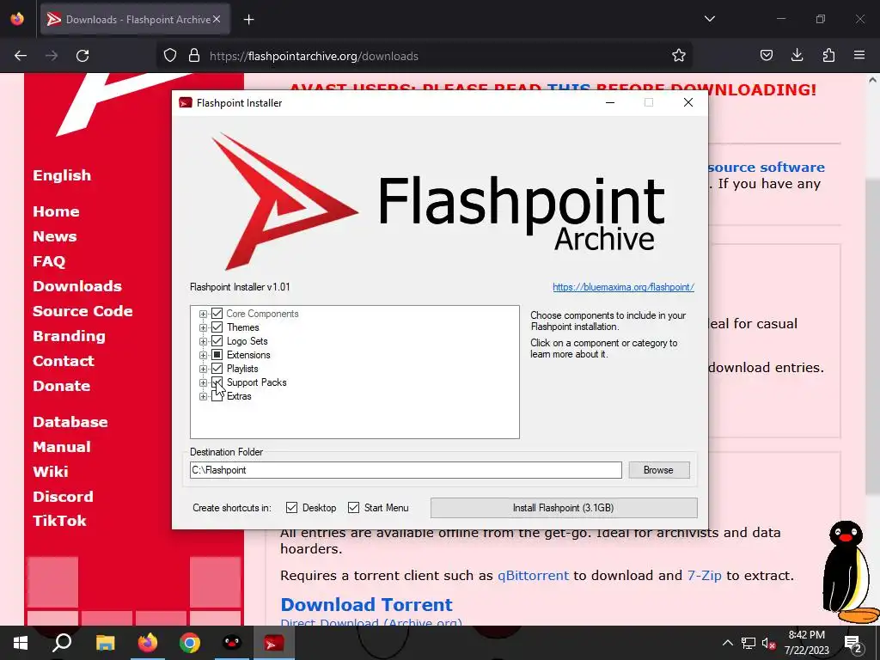Open the bluemaxima.org/flashpoint link
880x660 pixels.
coord(623,287)
